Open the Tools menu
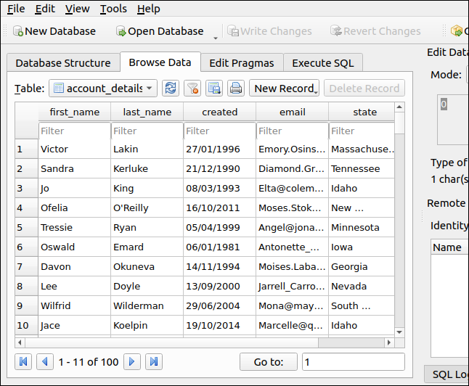This screenshot has height=386, width=469. click(113, 9)
